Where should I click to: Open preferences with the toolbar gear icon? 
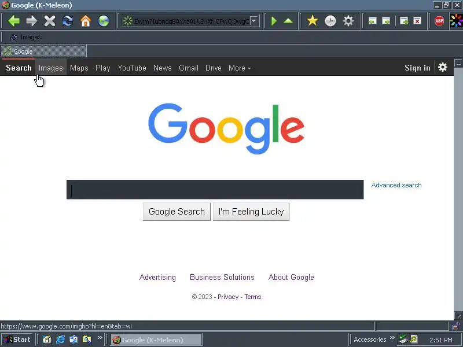[348, 21]
